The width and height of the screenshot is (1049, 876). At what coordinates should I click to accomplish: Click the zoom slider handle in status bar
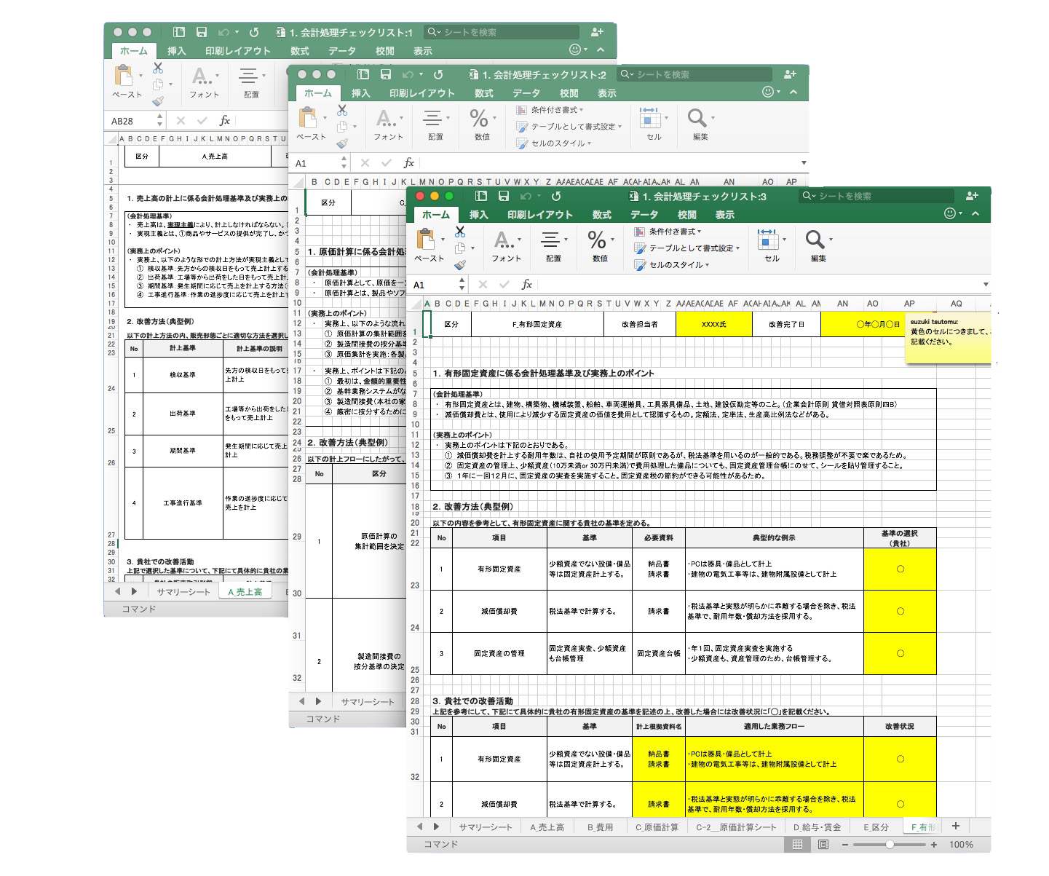point(890,845)
